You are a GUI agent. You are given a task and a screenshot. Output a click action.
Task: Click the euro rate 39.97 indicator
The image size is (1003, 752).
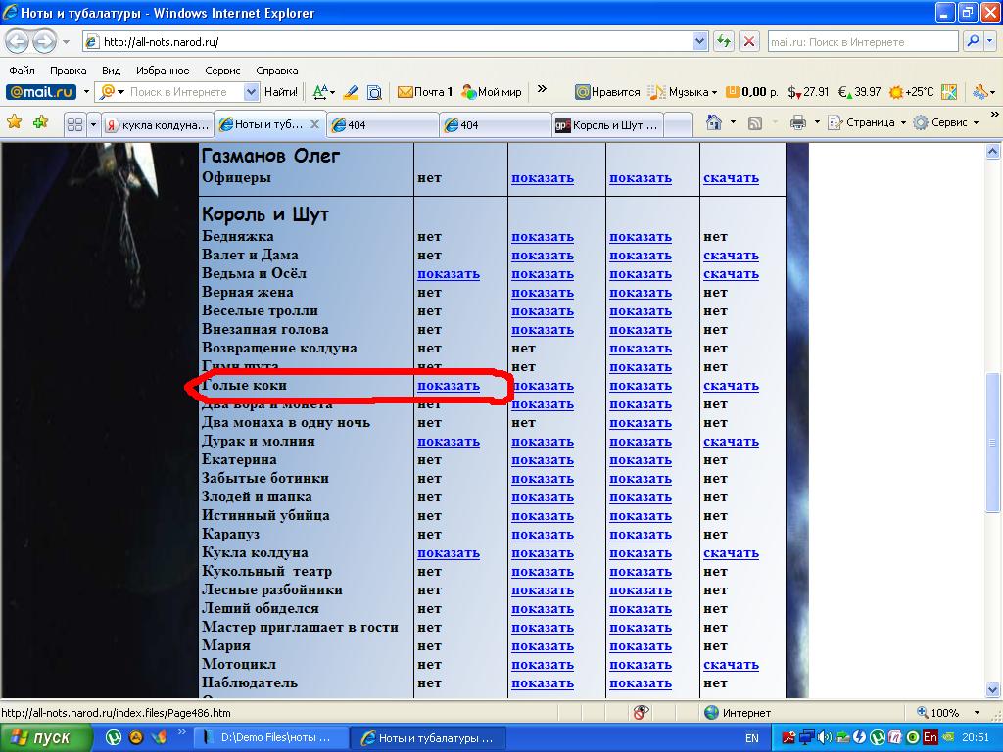coord(859,92)
